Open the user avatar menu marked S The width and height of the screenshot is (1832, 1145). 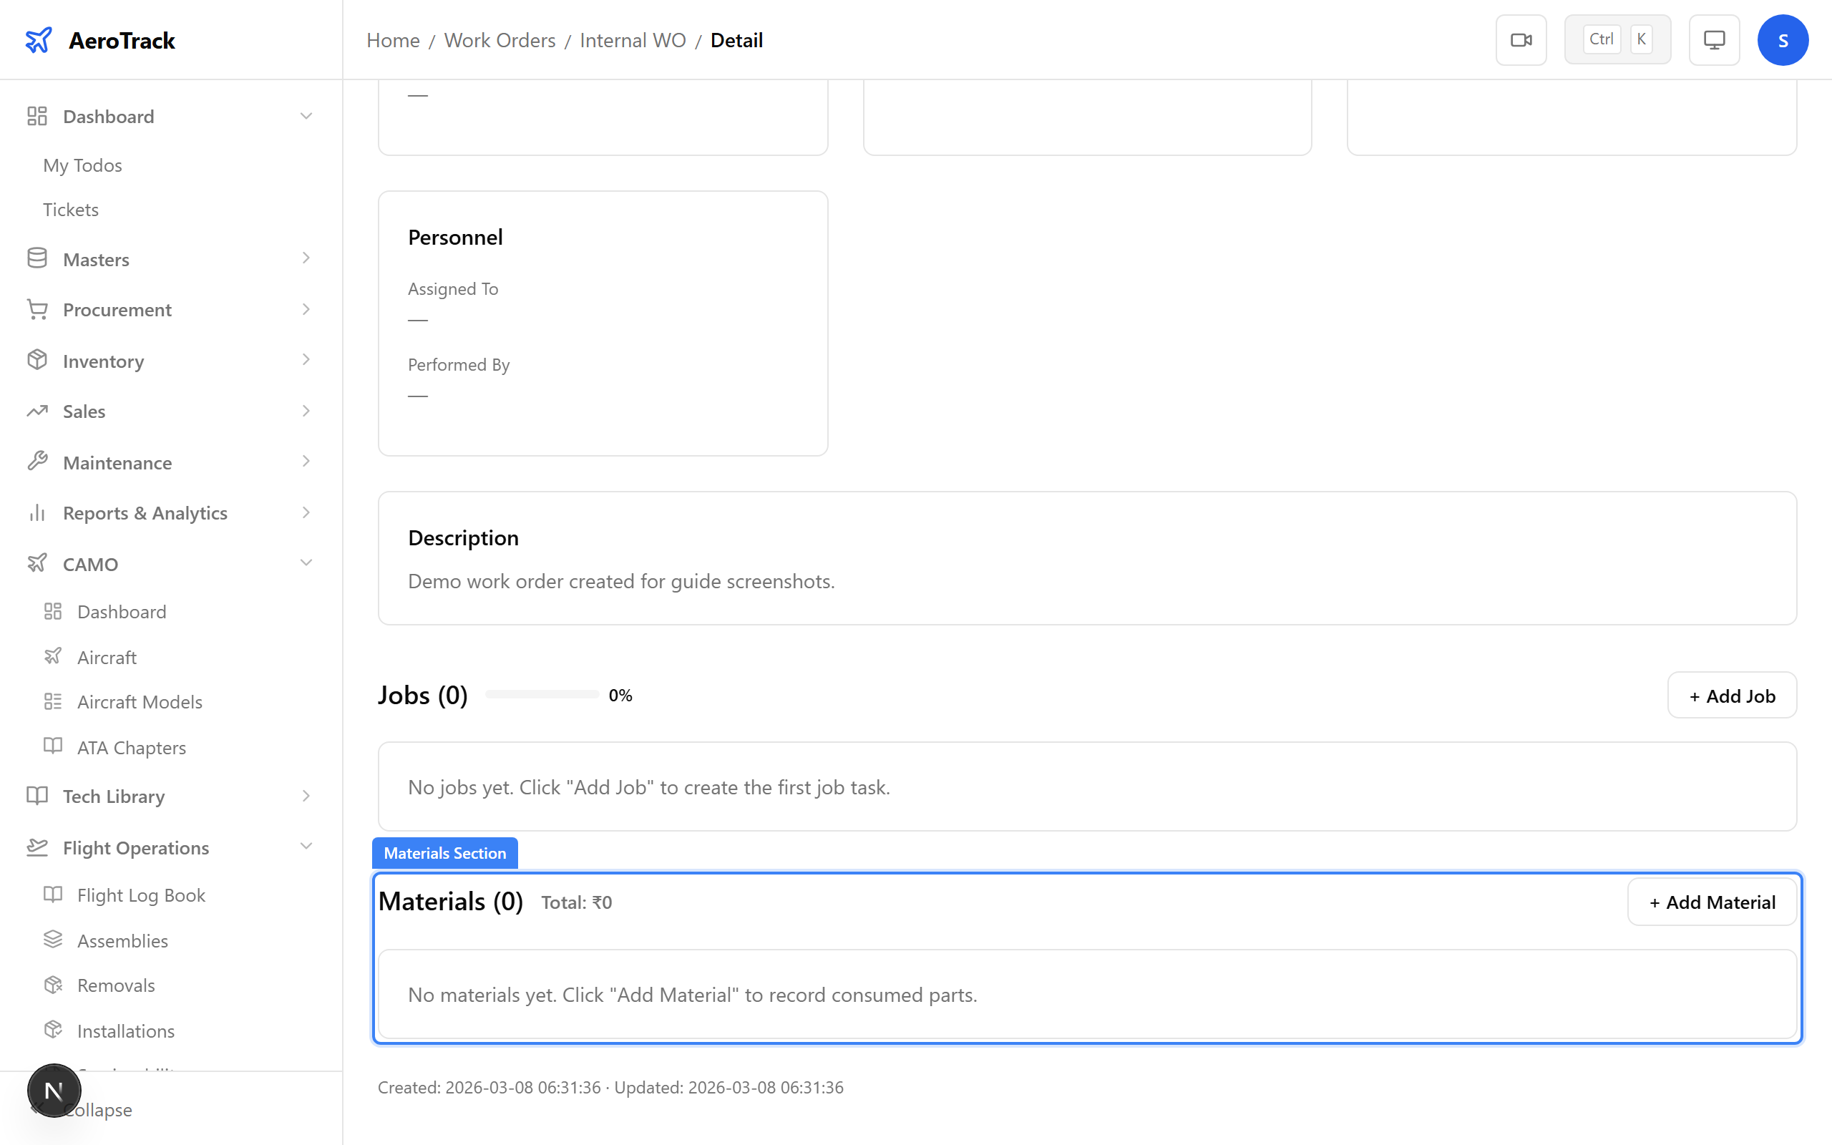coord(1783,39)
